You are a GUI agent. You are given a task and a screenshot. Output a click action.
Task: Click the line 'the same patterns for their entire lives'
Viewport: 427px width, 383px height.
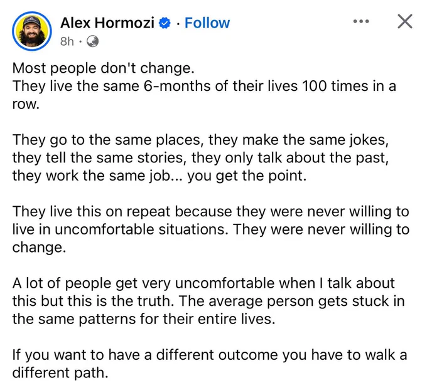coord(144,319)
